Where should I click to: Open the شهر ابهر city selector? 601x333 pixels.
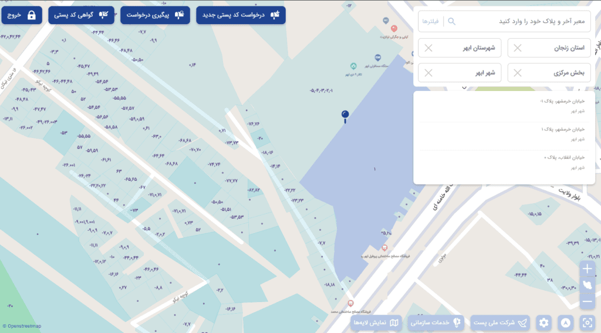[460, 73]
